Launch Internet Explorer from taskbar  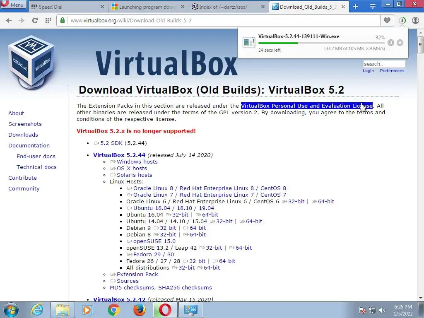pos(37,310)
